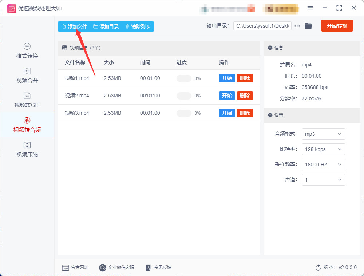Open 企业微信客服 customer service link
Image resolution: width=364 pixels, height=276 pixels.
point(116,268)
